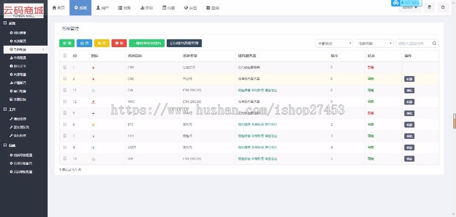Screen dimensions: 456x217
Task: Click the edit button in the USDT row
Action: [409, 148]
